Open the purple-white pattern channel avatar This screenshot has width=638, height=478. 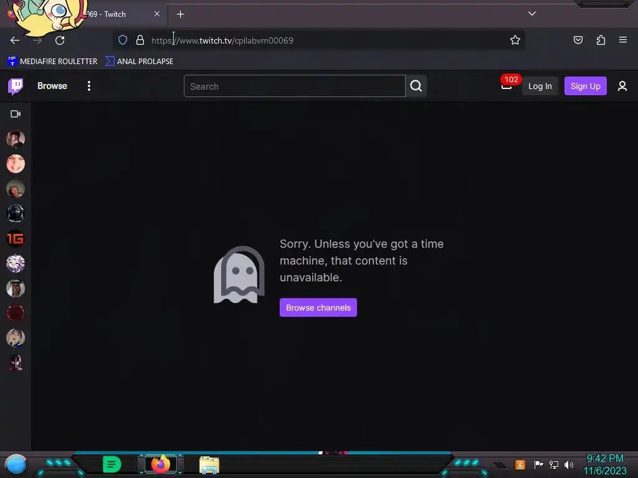(x=16, y=263)
